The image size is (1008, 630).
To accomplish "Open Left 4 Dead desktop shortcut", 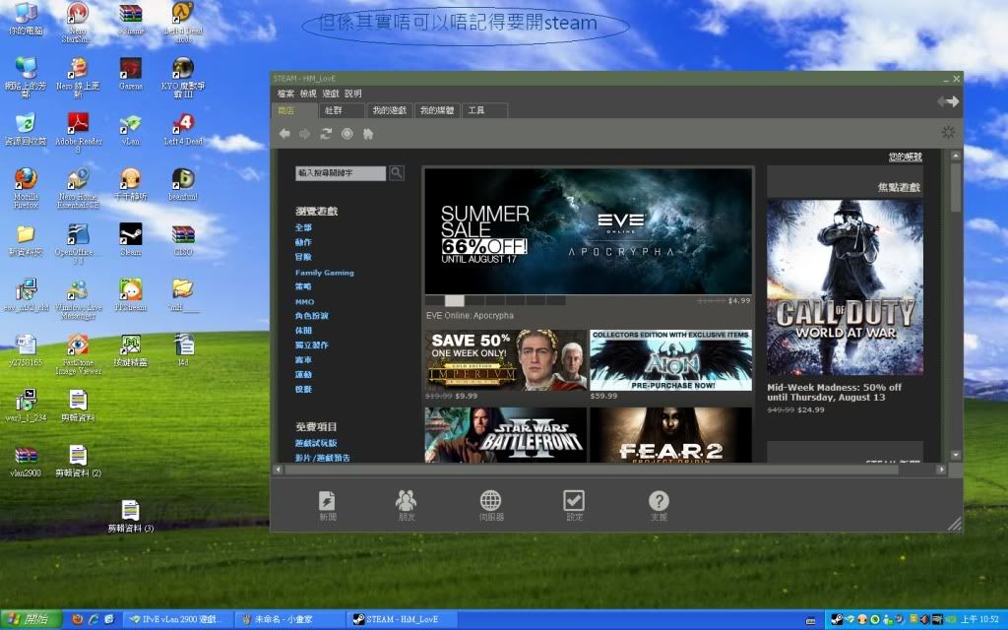I will pos(183,129).
